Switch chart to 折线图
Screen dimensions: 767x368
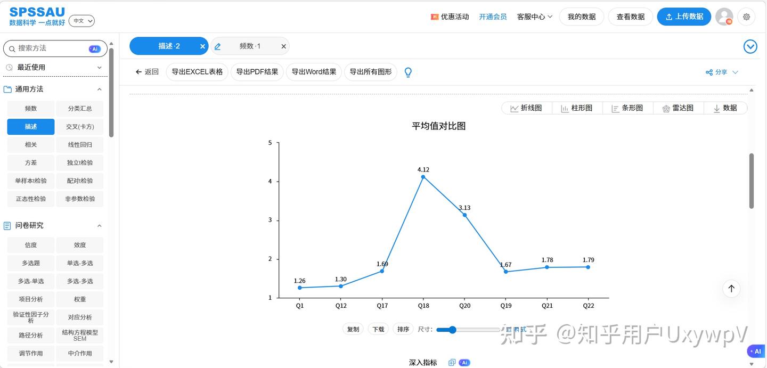pos(526,108)
